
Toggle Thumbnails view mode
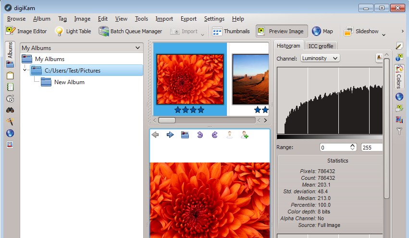[x=231, y=31]
